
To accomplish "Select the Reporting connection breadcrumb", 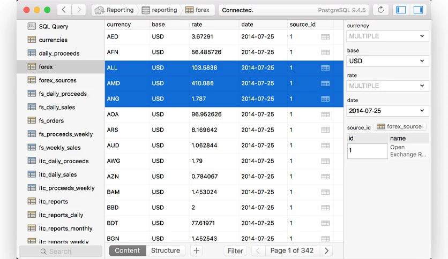I will point(114,10).
